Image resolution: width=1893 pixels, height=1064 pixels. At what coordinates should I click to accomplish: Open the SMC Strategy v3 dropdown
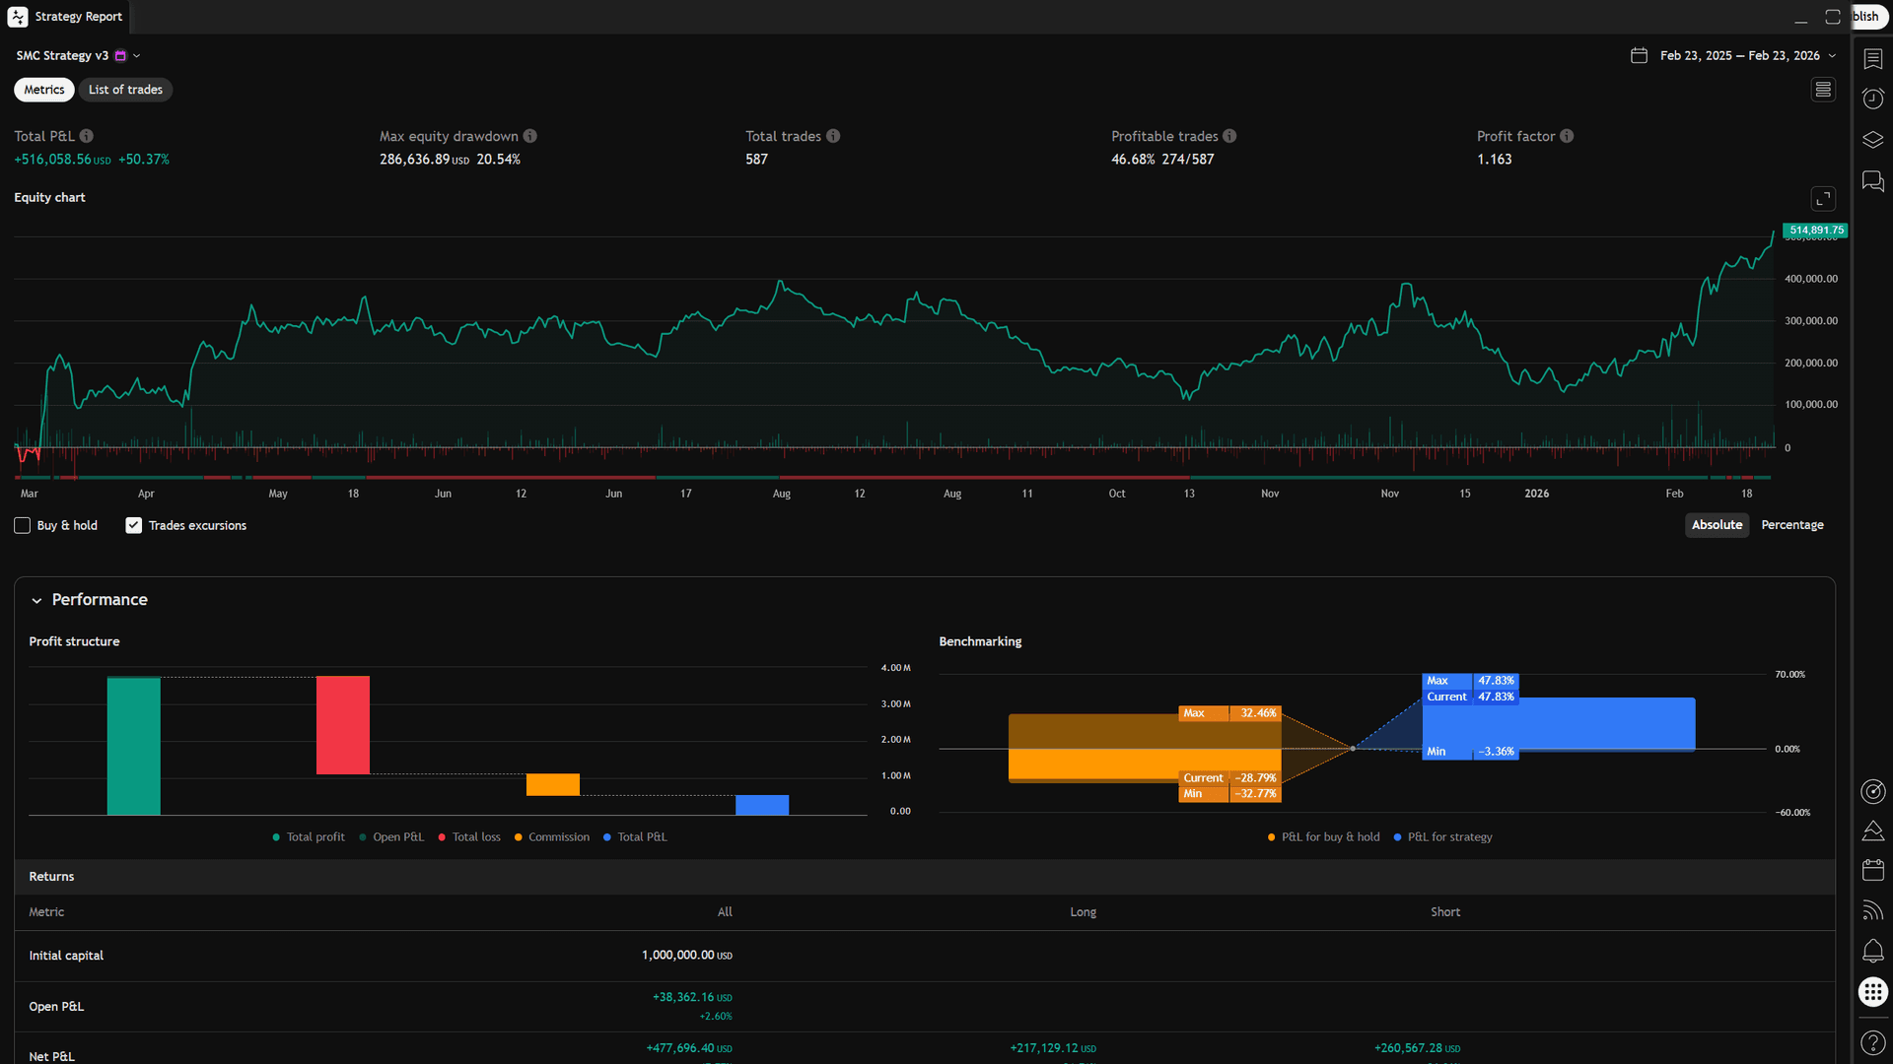[137, 55]
